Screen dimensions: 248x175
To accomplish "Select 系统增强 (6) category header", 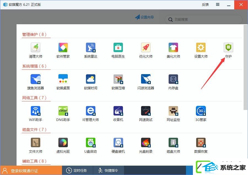I will [x=34, y=66].
